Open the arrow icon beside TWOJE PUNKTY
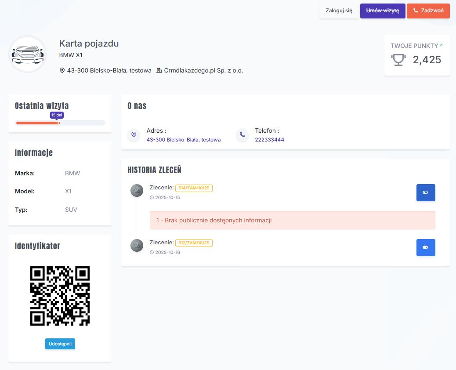The height and width of the screenshot is (370, 456). (x=441, y=45)
